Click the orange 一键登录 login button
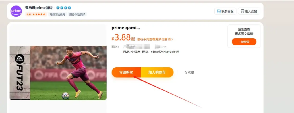 point(244,42)
